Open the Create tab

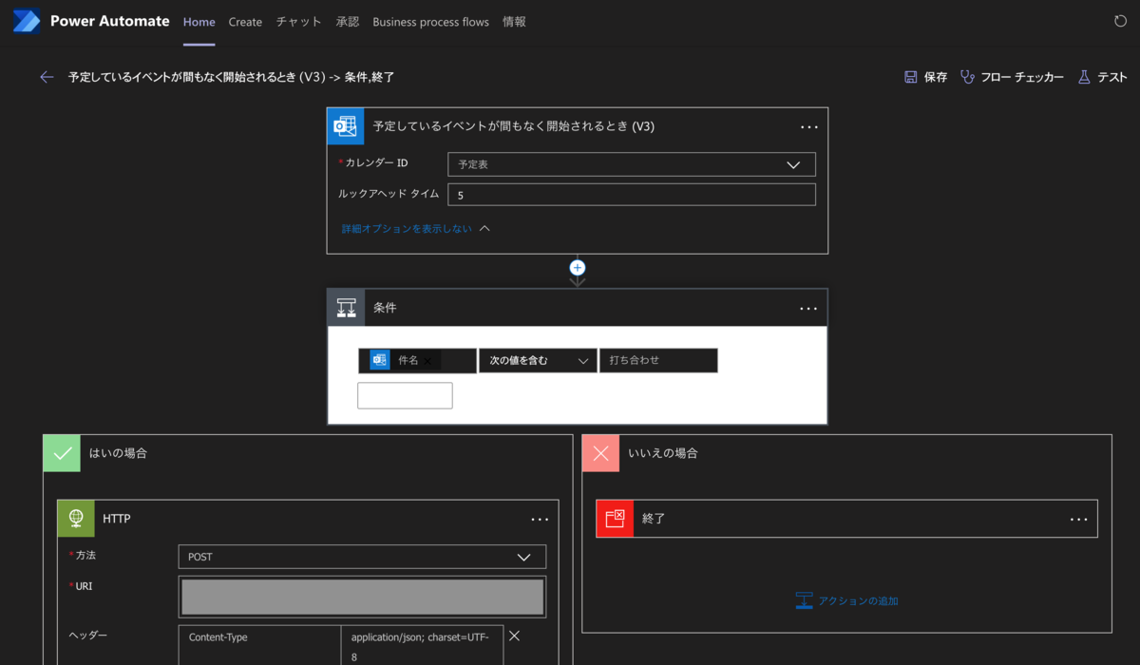click(245, 22)
